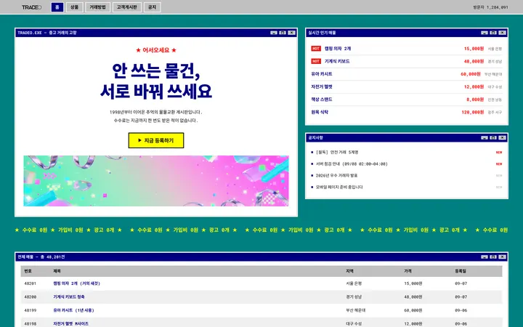
Task: Maximize the 전체 매물 window
Action: tap(493, 257)
